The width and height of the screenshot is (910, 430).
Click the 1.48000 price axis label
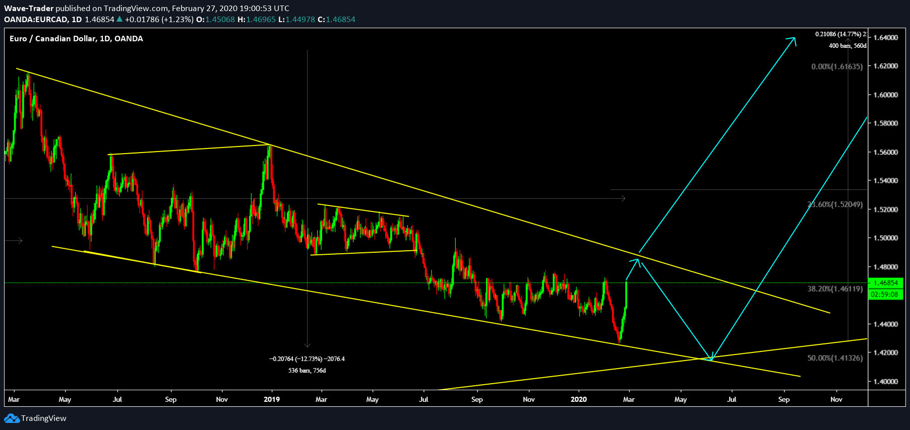(x=886, y=267)
